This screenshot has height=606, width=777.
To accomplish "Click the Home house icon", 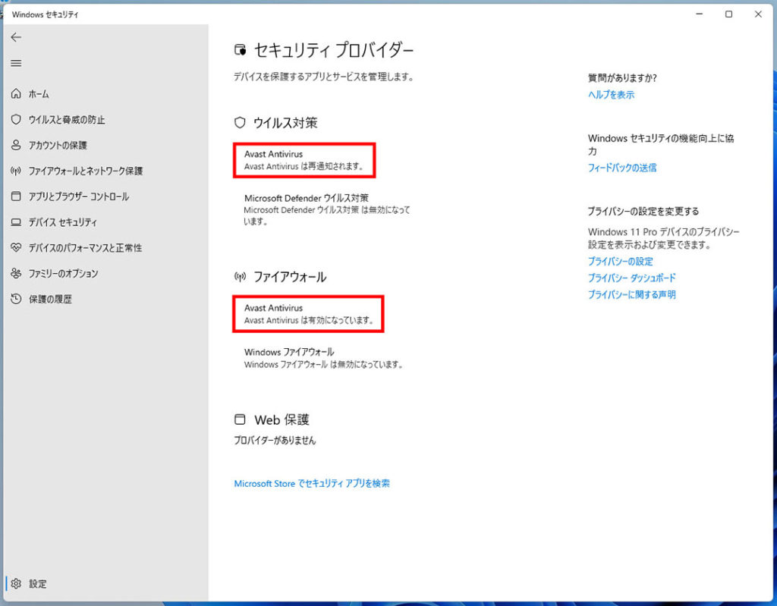I will click(x=16, y=94).
